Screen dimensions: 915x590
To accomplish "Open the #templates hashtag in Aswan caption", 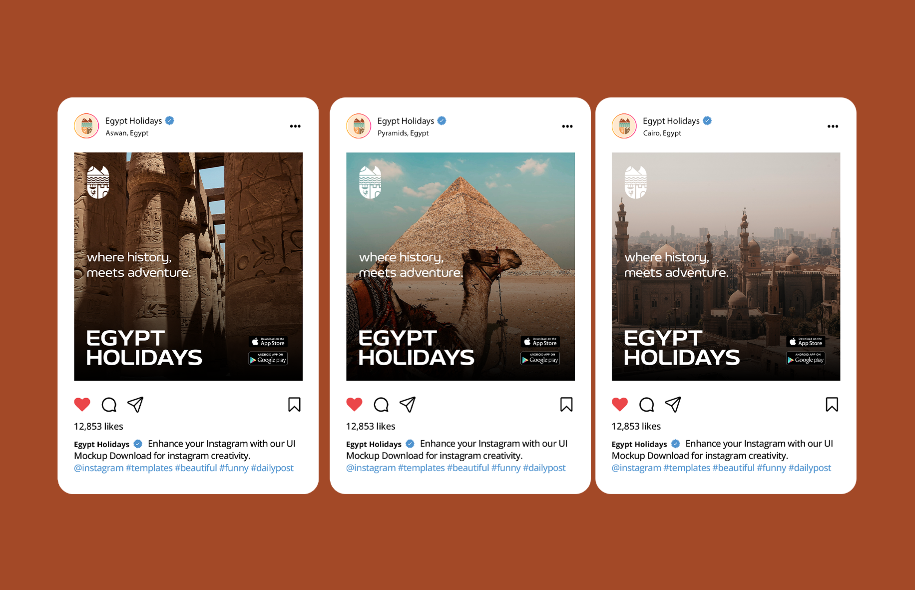I will (149, 468).
